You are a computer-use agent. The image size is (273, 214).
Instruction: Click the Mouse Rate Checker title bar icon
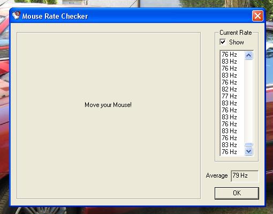(16, 16)
